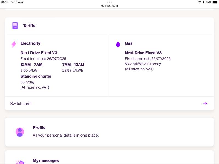Open the Switch tariff link
This screenshot has height=164, width=219.
pos(109,104)
